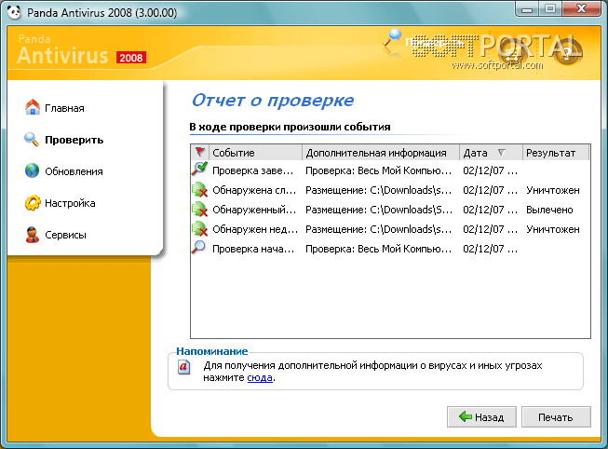Screen dimensions: 608x449
Task: Click the magnifier icon of Проверка нача… row
Action: click(199, 247)
